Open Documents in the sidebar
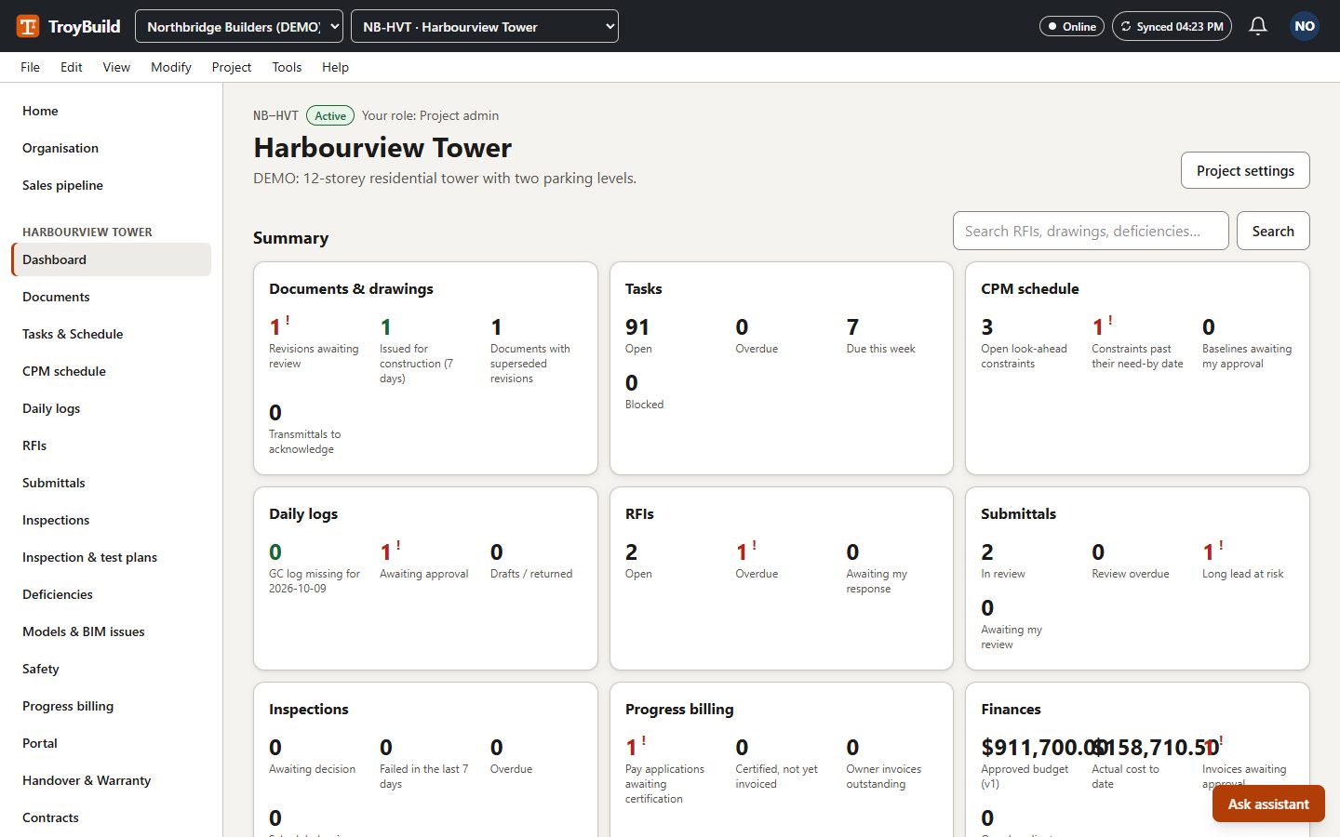Image resolution: width=1340 pixels, height=837 pixels. pos(112,297)
